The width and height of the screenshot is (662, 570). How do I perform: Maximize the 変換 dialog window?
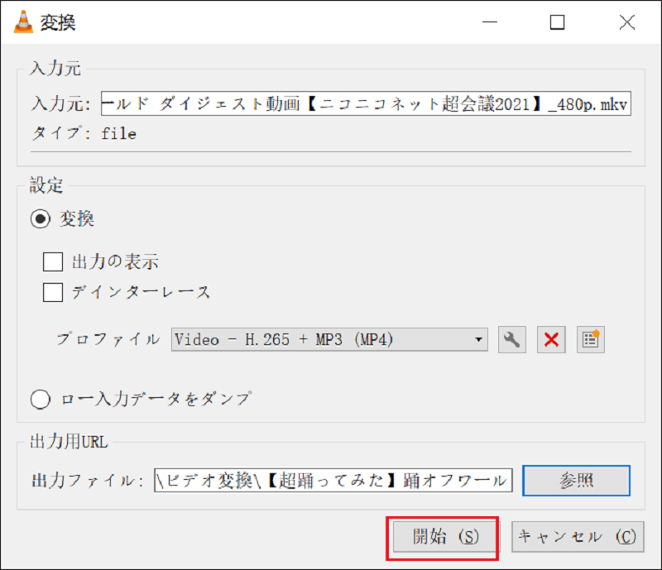coord(557,22)
